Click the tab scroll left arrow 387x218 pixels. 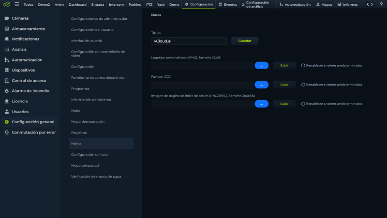tap(368, 4)
